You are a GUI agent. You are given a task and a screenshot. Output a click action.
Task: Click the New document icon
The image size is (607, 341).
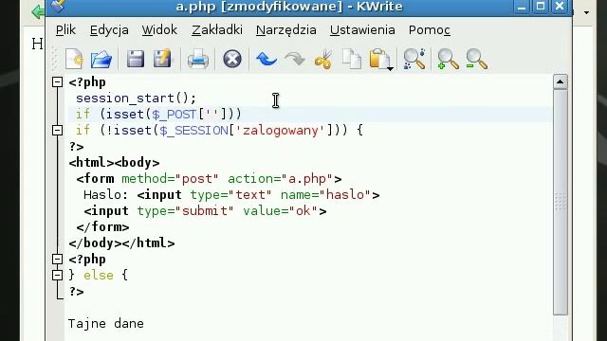tap(74, 59)
